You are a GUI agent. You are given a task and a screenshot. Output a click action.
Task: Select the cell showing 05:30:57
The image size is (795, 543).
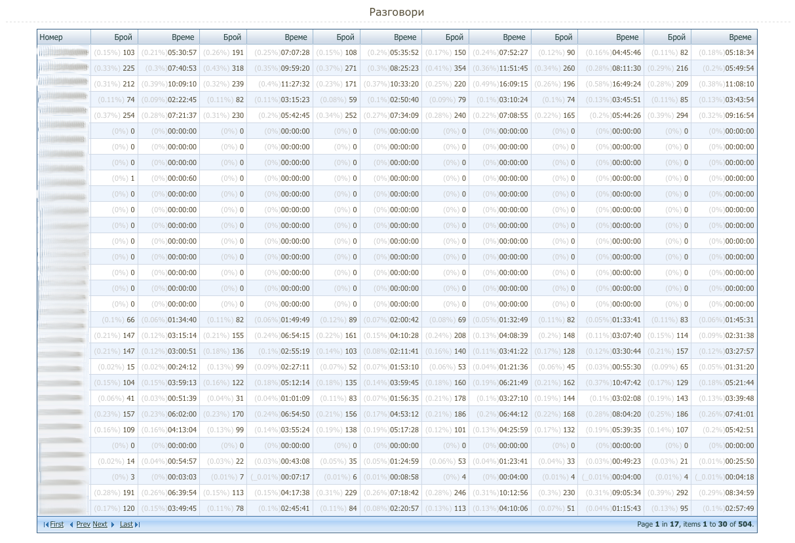(182, 52)
